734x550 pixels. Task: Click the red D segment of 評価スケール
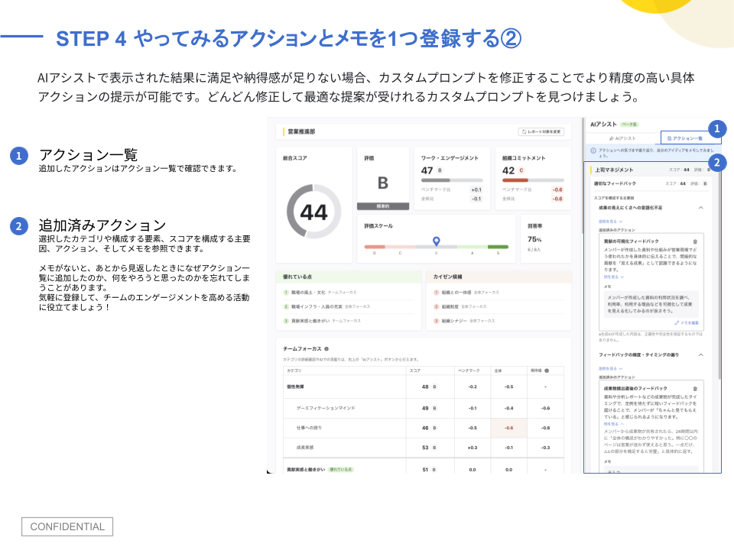pyautogui.click(x=375, y=247)
